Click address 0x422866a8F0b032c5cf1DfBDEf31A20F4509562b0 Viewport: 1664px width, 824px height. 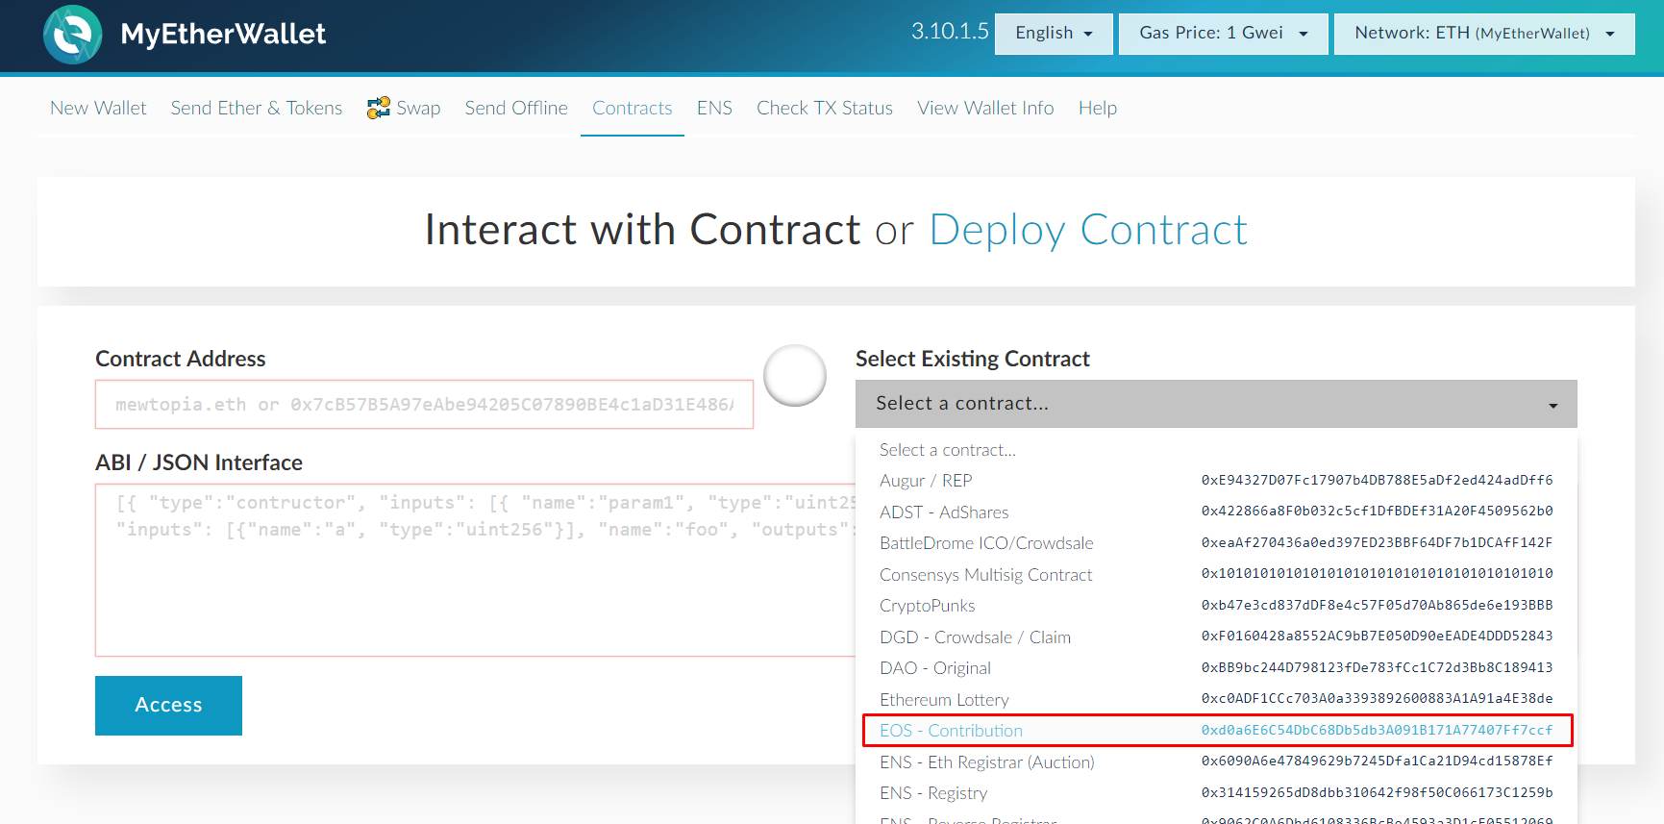tap(1377, 511)
